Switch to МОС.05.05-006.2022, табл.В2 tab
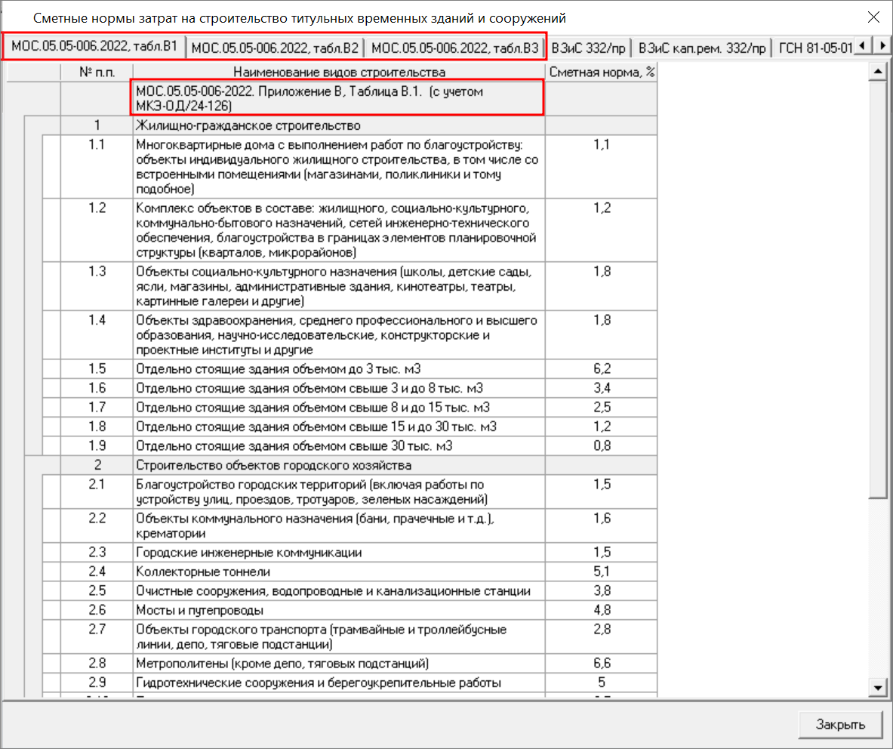This screenshot has height=749, width=893. click(x=275, y=48)
